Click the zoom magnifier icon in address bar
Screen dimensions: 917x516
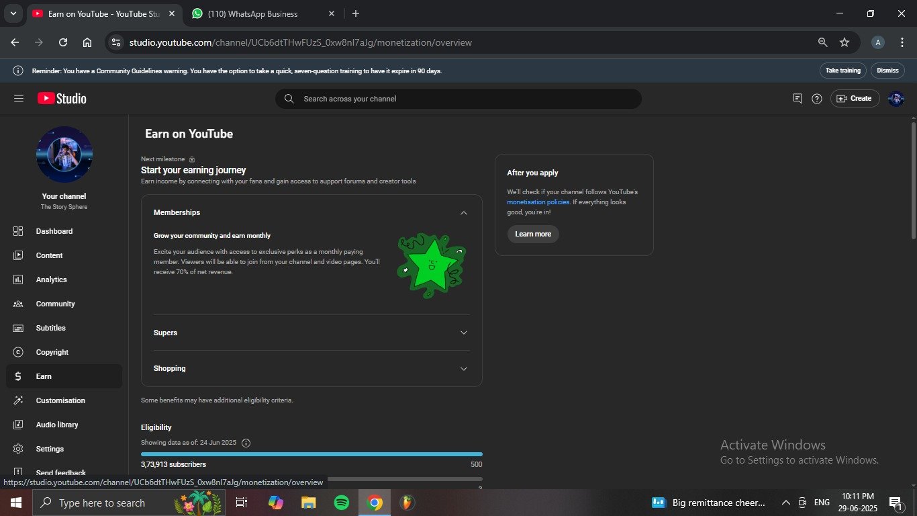point(822,42)
